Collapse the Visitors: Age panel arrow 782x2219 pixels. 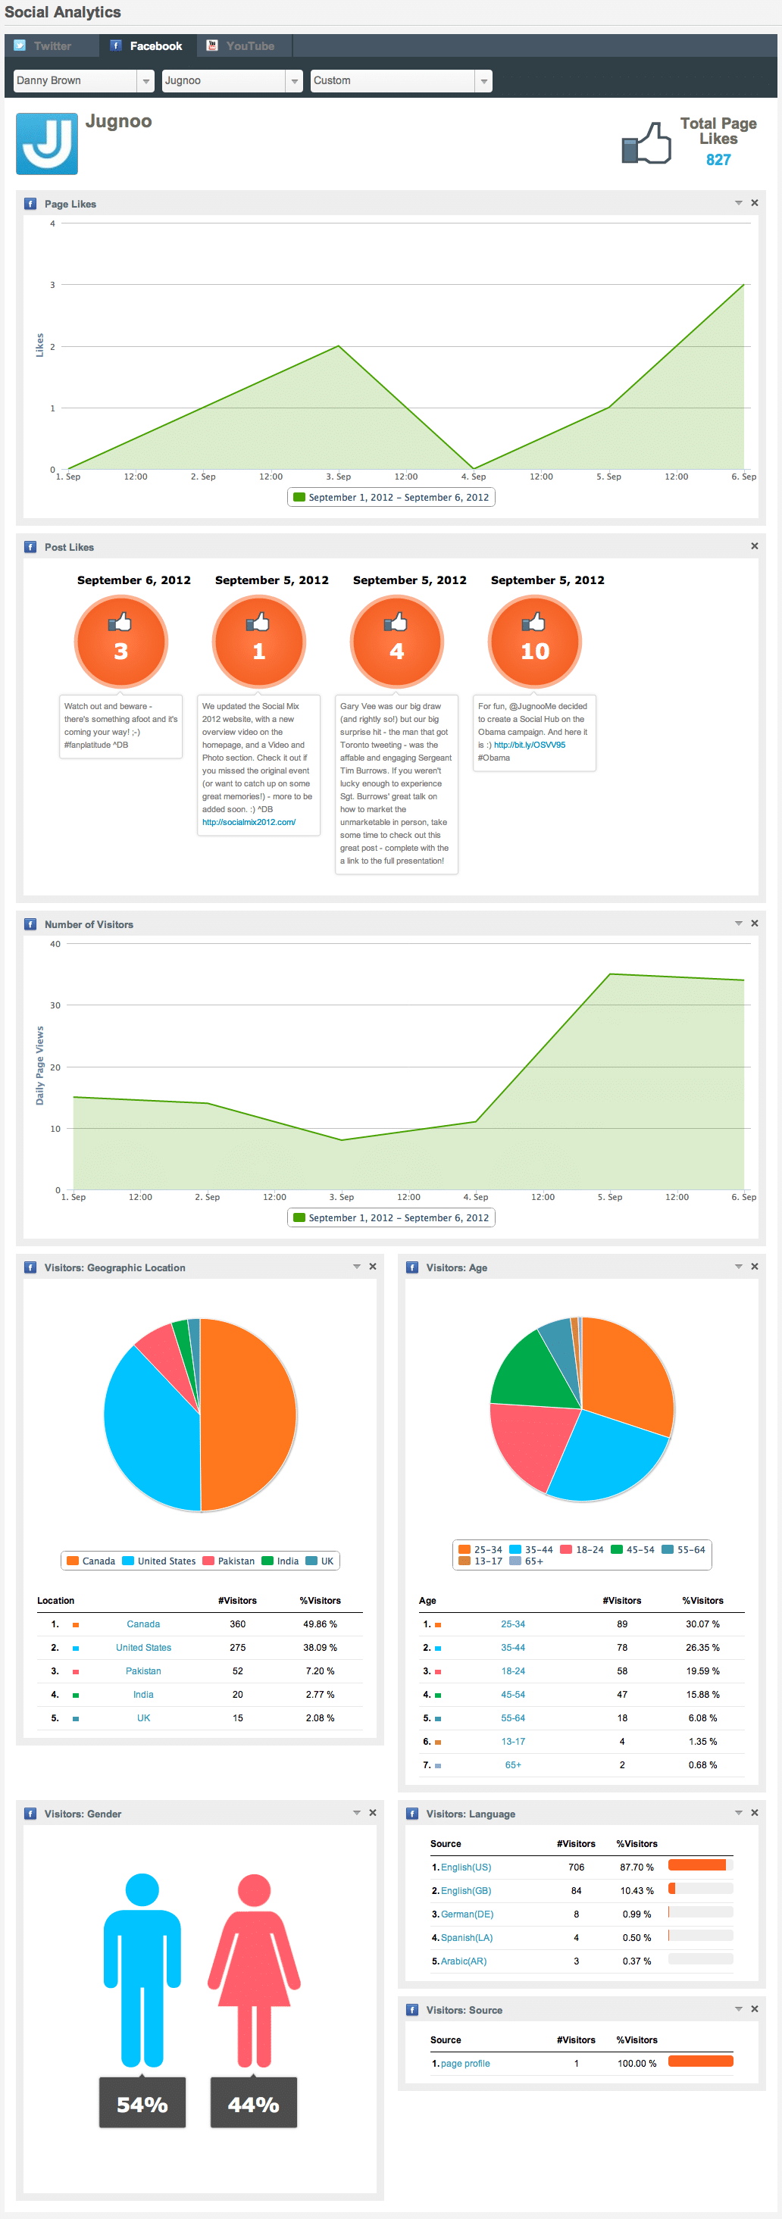pos(738,1266)
